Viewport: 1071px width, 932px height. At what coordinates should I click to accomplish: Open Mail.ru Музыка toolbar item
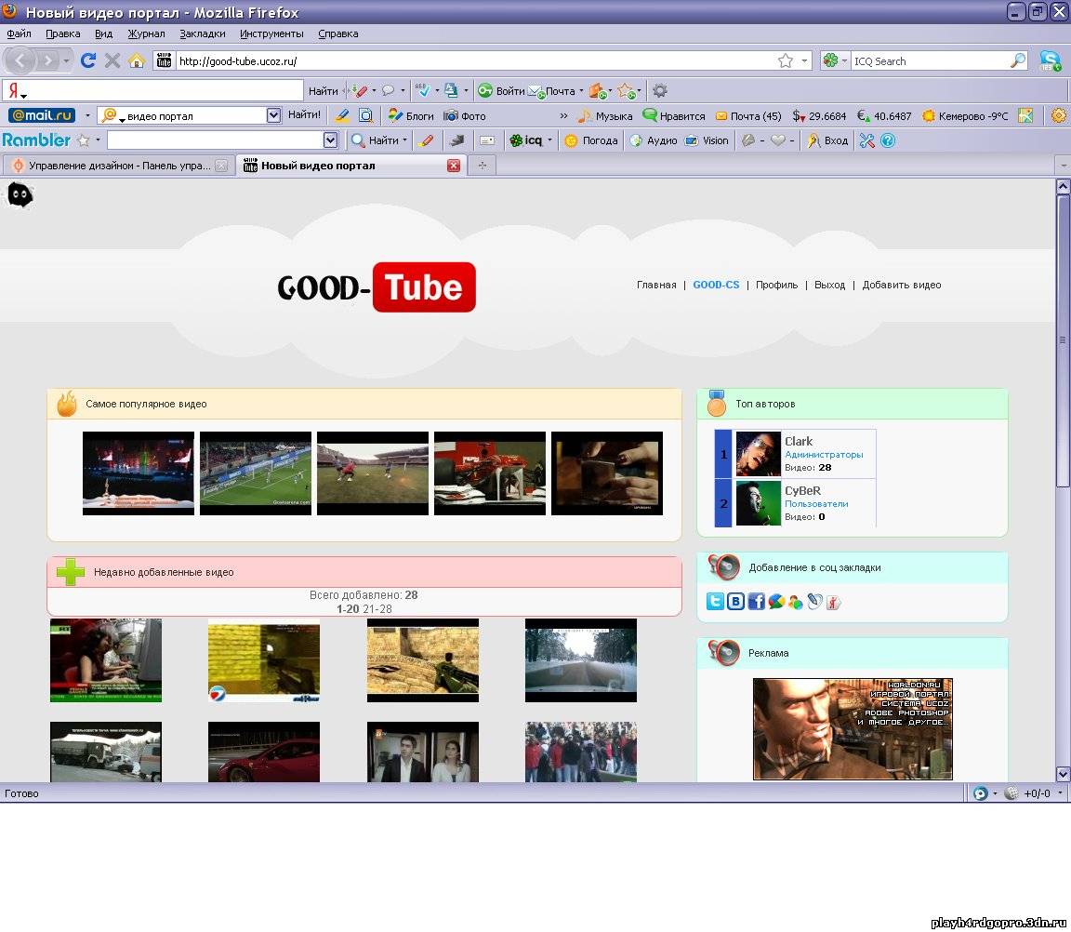[605, 115]
